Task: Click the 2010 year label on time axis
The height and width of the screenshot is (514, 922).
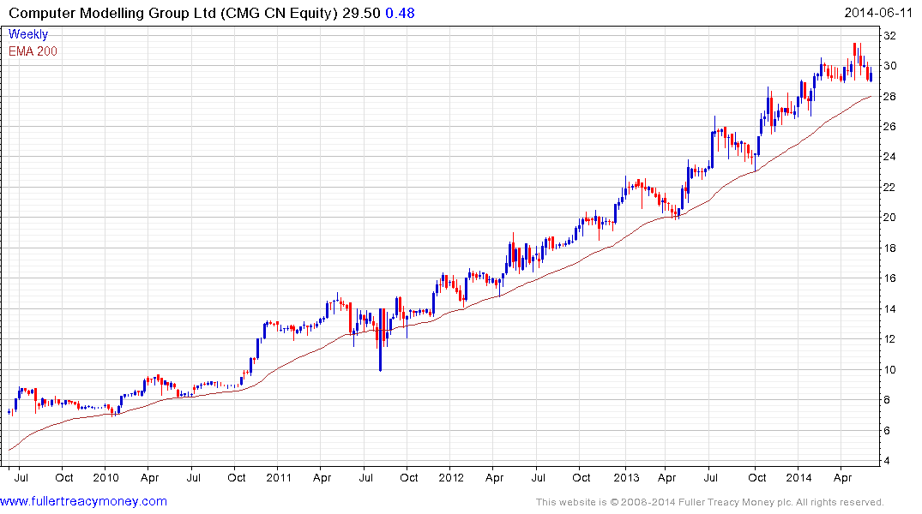Action: pyautogui.click(x=105, y=477)
